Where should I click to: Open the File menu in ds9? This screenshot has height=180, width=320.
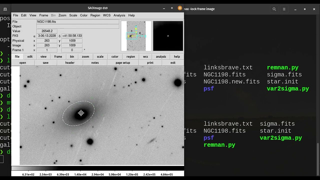click(15, 15)
